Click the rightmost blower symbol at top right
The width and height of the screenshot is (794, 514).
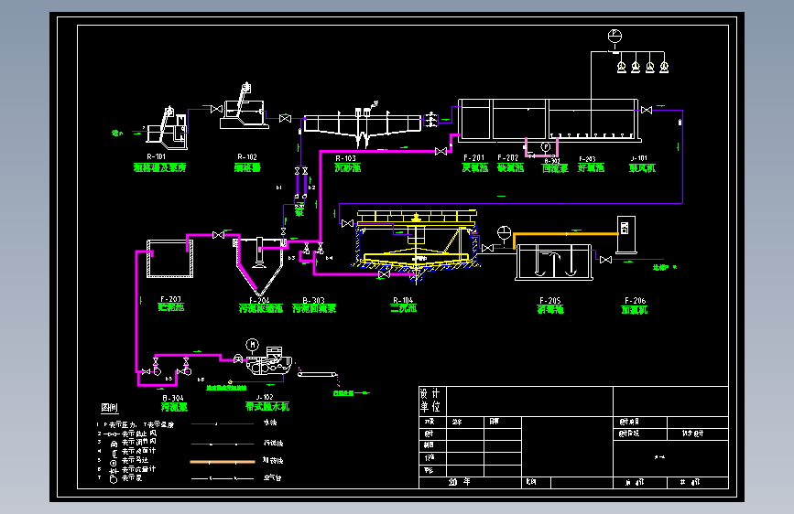664,67
